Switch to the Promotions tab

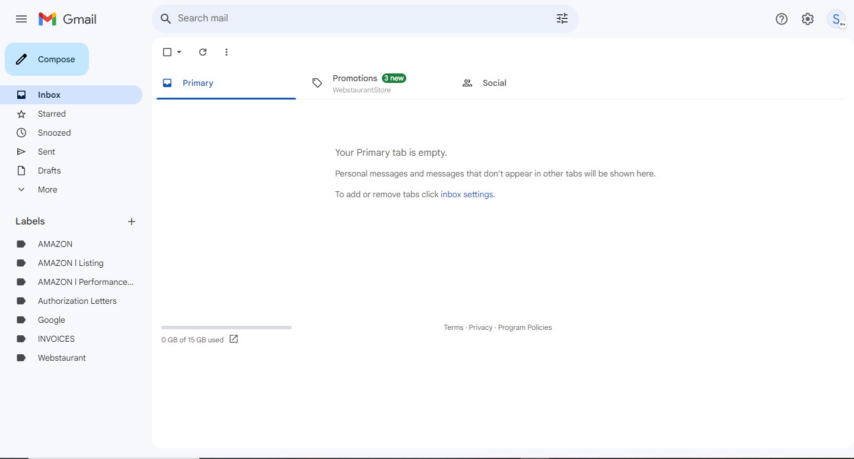pyautogui.click(x=375, y=83)
